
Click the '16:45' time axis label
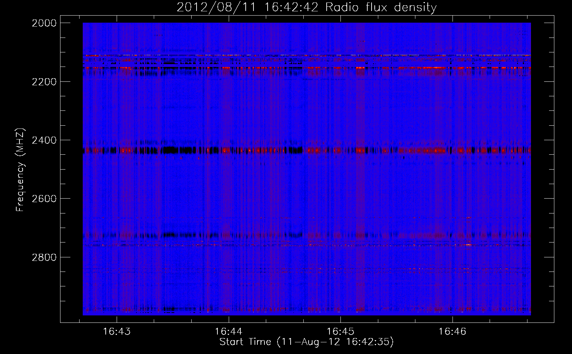[x=340, y=331]
